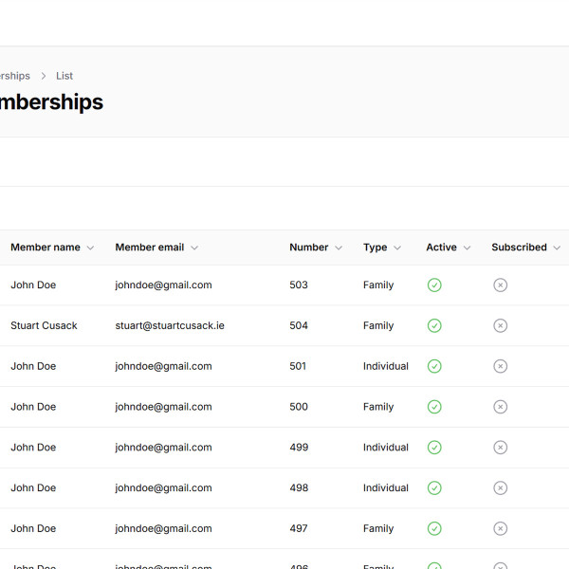Click the List breadcrumb item
Viewport: 569px width, 569px height.
point(64,76)
